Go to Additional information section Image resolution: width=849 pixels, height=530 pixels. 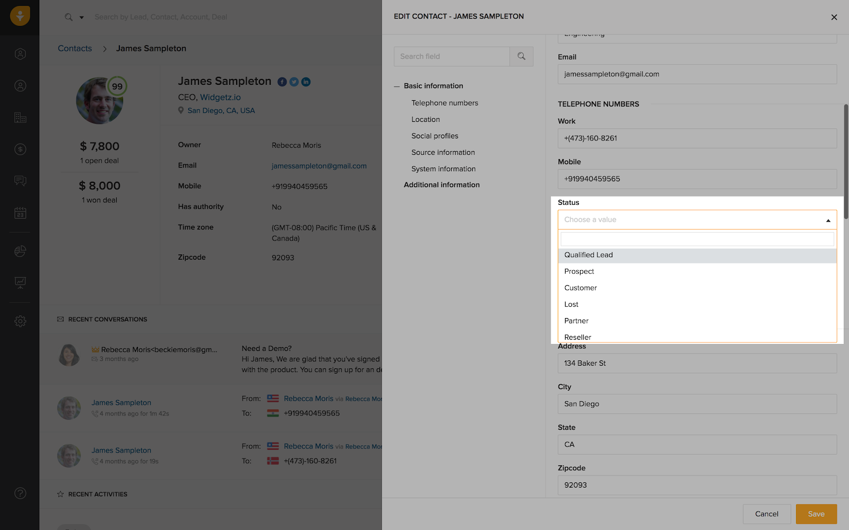441,185
